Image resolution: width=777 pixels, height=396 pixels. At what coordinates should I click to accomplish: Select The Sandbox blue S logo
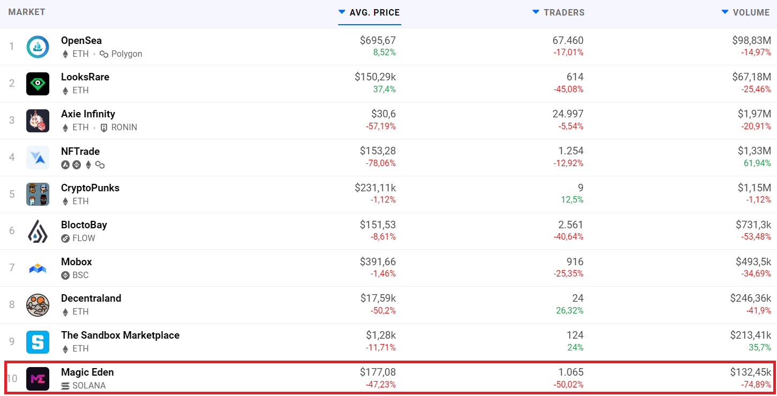coord(38,342)
